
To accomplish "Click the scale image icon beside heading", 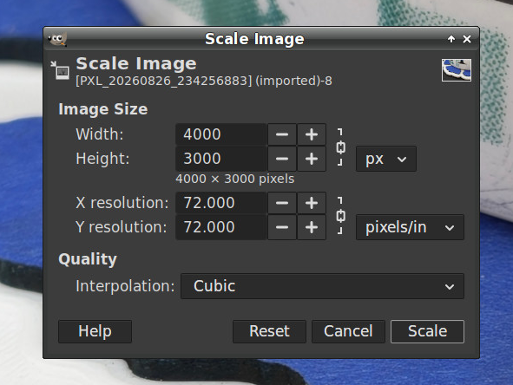I will 60,70.
